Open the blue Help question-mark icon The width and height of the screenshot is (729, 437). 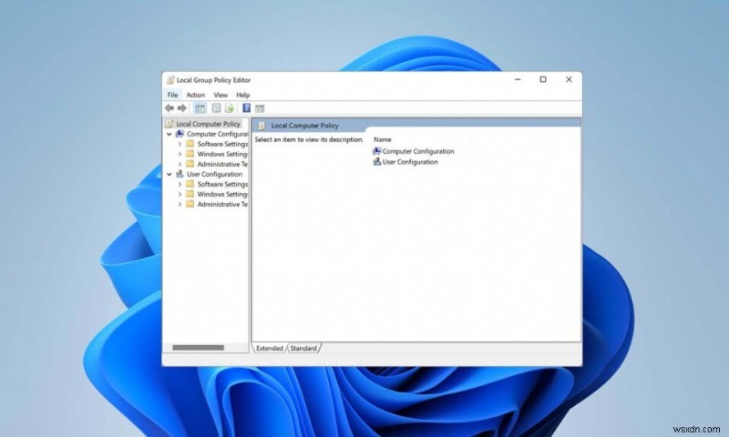click(x=246, y=108)
